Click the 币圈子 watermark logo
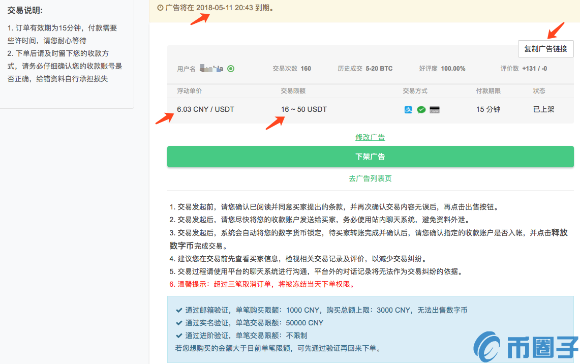Image resolution: width=580 pixels, height=364 pixels. [x=526, y=347]
